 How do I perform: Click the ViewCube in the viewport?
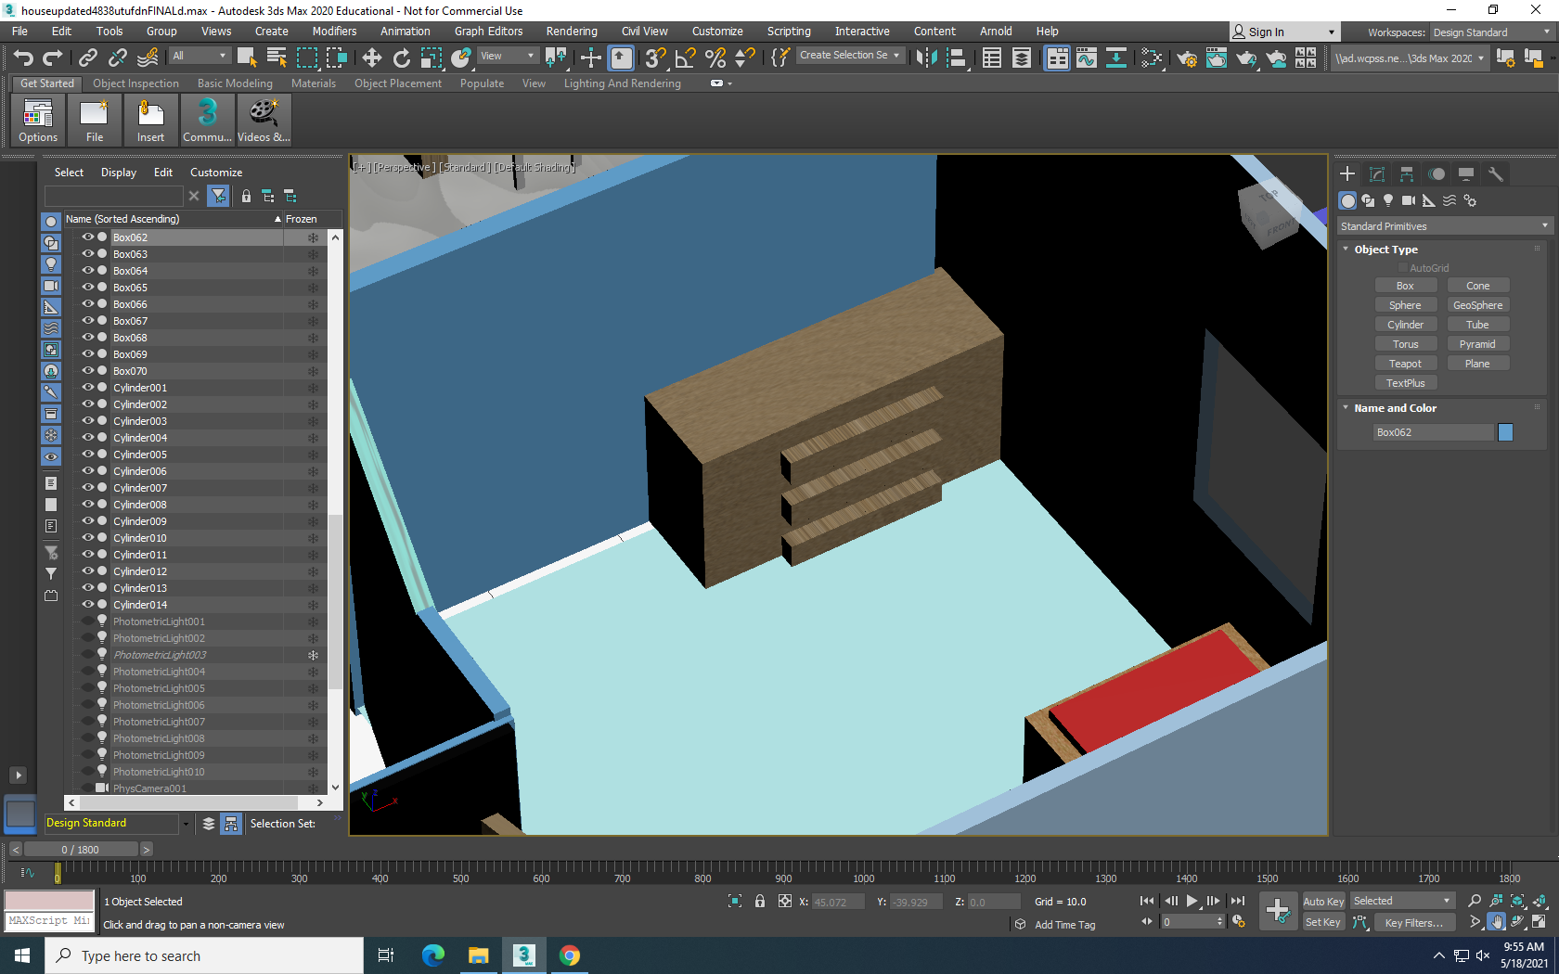(x=1271, y=214)
